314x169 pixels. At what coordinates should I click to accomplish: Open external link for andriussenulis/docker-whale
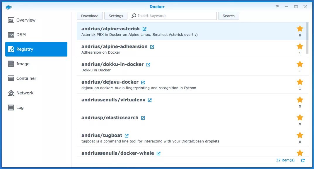158,153
